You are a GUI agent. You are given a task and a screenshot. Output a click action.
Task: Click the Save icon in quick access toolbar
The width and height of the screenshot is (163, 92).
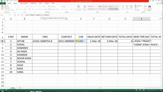pyautogui.click(x=5, y=1)
